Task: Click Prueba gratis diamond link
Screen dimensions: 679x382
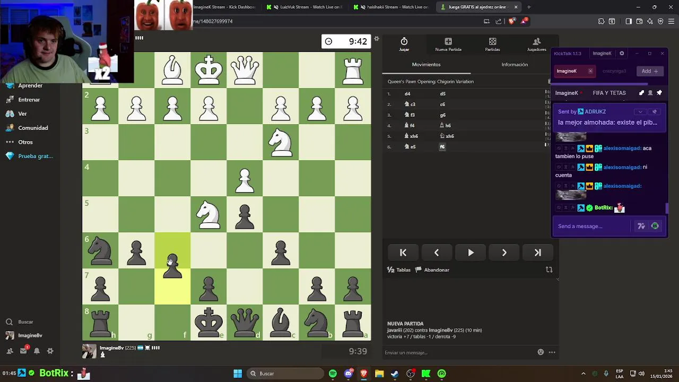Action: click(x=29, y=156)
